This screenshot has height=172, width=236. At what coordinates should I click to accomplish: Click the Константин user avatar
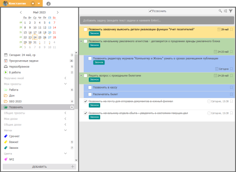tap(5, 3)
